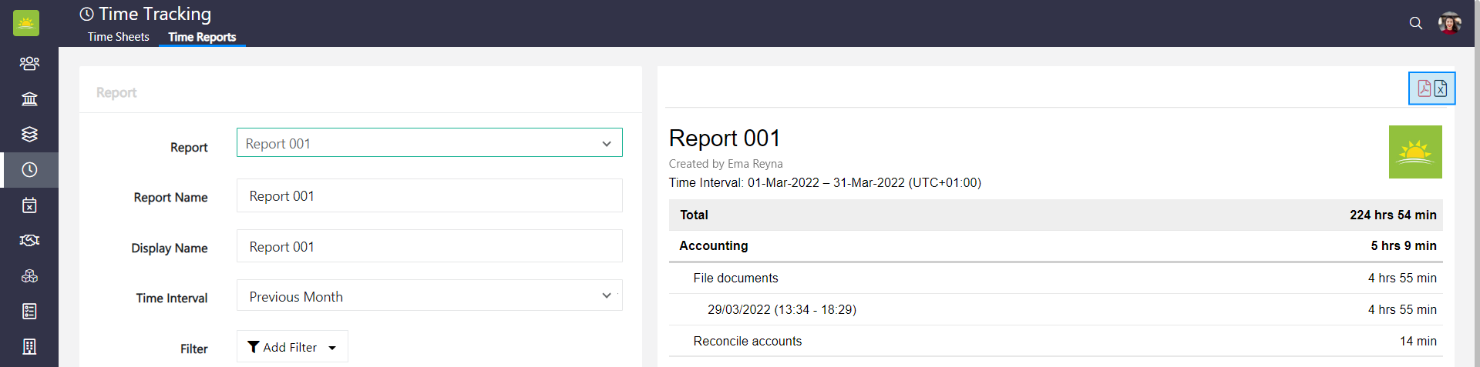Select the Time Reports tab
Image resolution: width=1480 pixels, height=367 pixels.
point(202,37)
